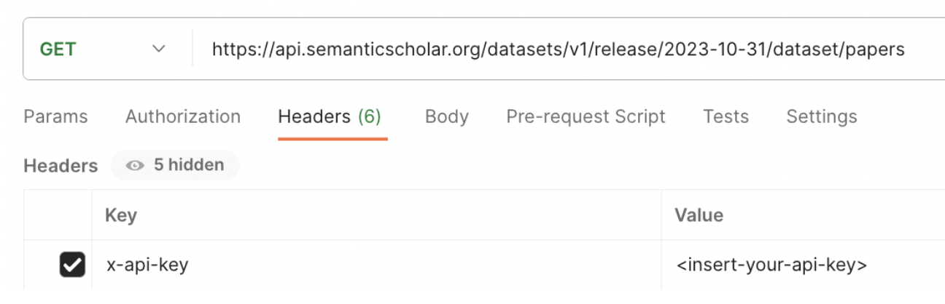Open the Pre-request Script tab
This screenshot has width=945, height=304.
pos(586,116)
